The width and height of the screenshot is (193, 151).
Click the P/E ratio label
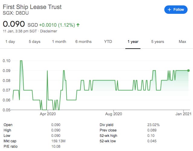(11, 146)
